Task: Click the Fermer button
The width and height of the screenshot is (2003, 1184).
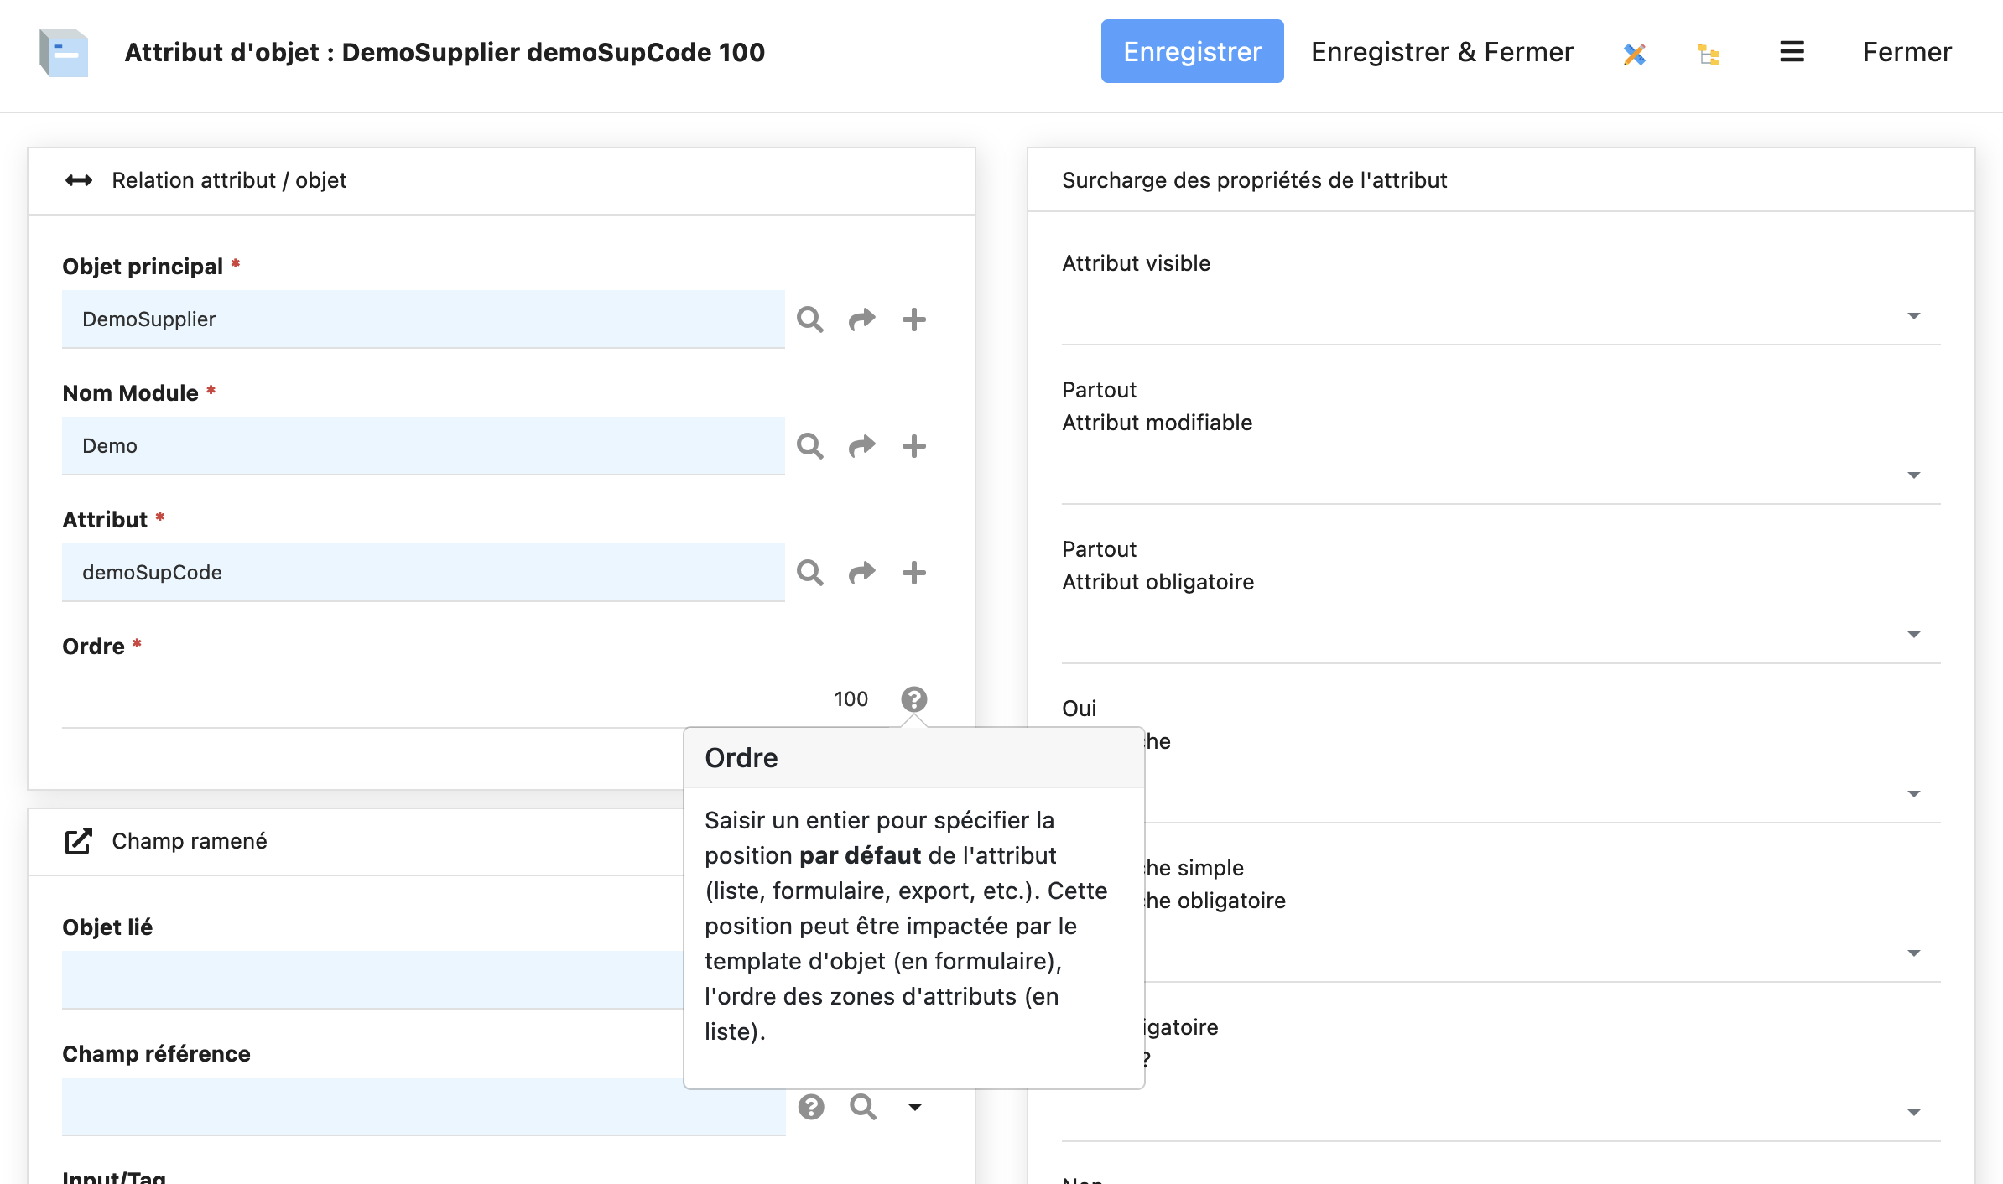Action: 1907,52
